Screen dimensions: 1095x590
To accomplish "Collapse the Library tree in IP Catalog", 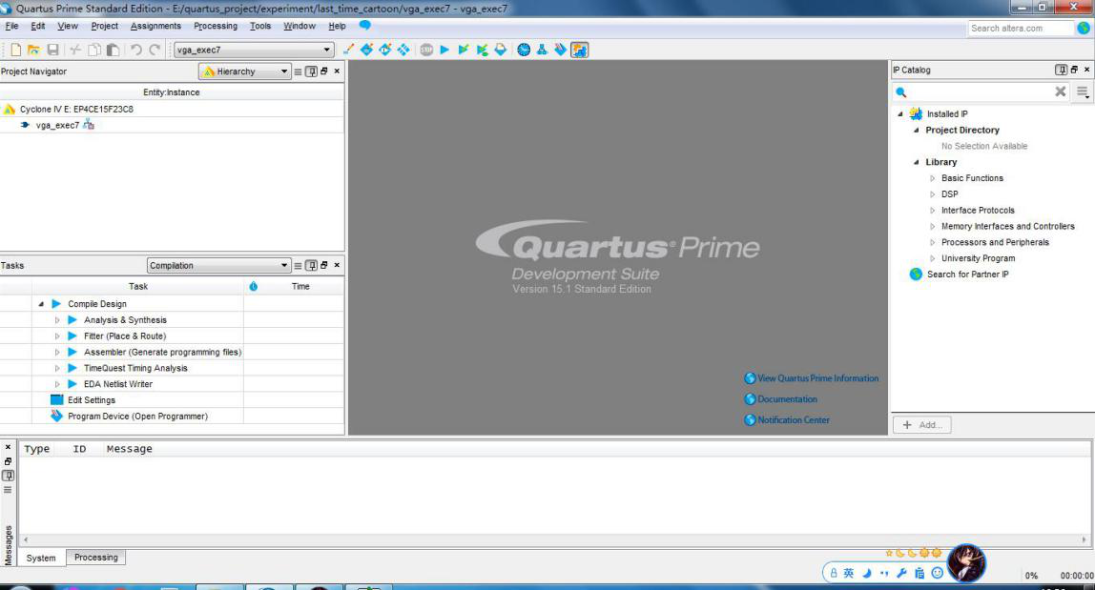I will tap(917, 162).
